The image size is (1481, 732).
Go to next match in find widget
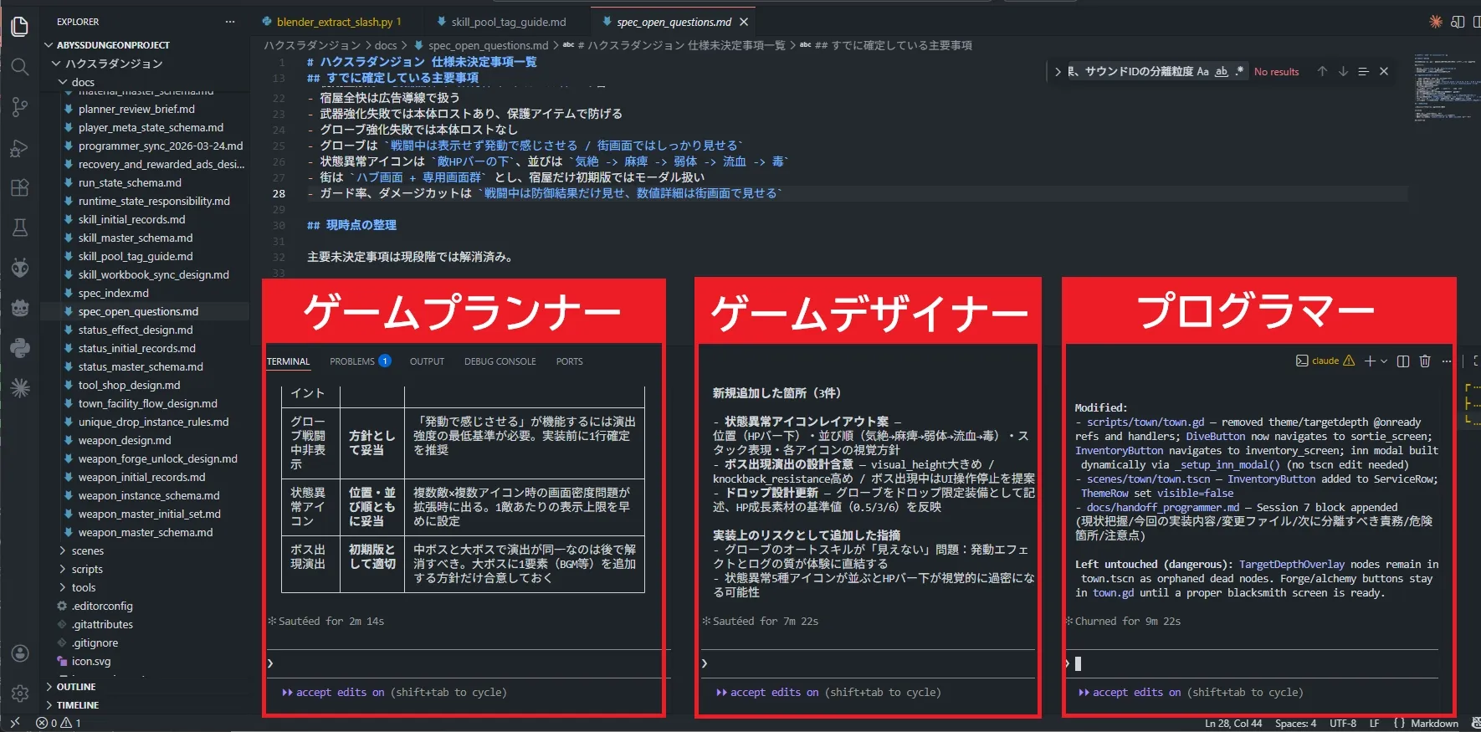coord(1343,71)
